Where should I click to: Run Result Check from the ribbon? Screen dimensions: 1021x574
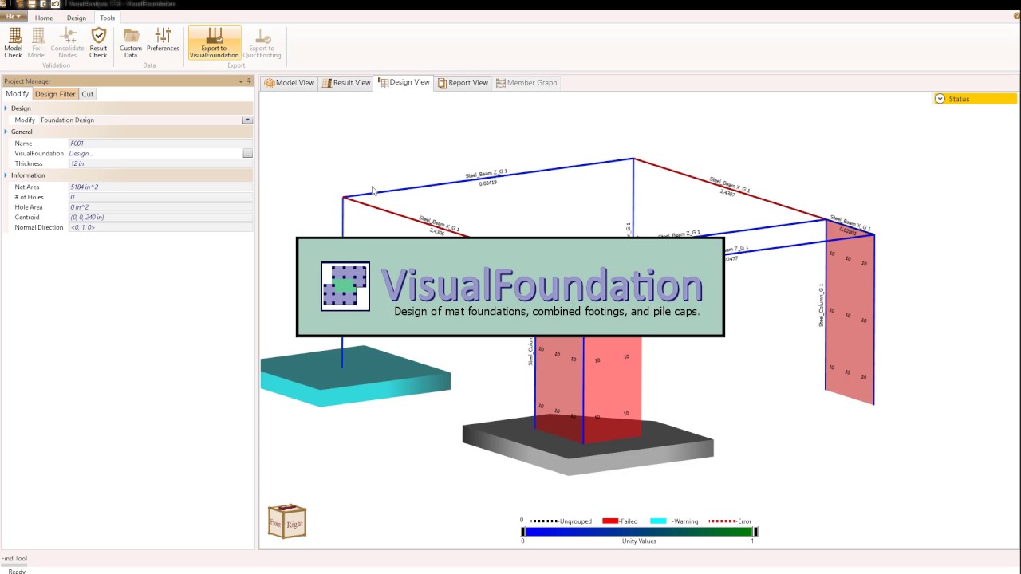(98, 43)
